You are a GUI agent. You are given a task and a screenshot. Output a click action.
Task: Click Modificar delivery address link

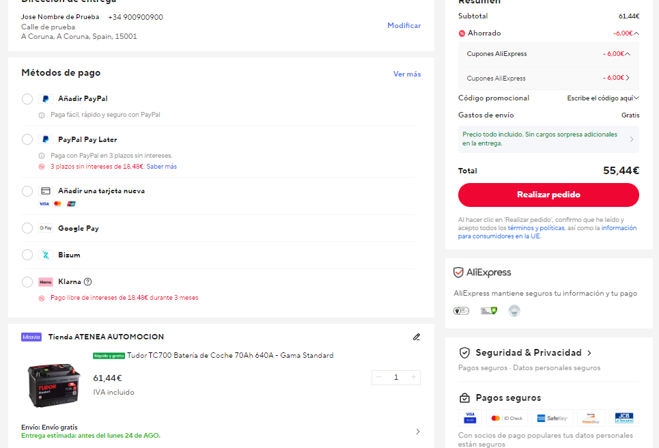(404, 26)
